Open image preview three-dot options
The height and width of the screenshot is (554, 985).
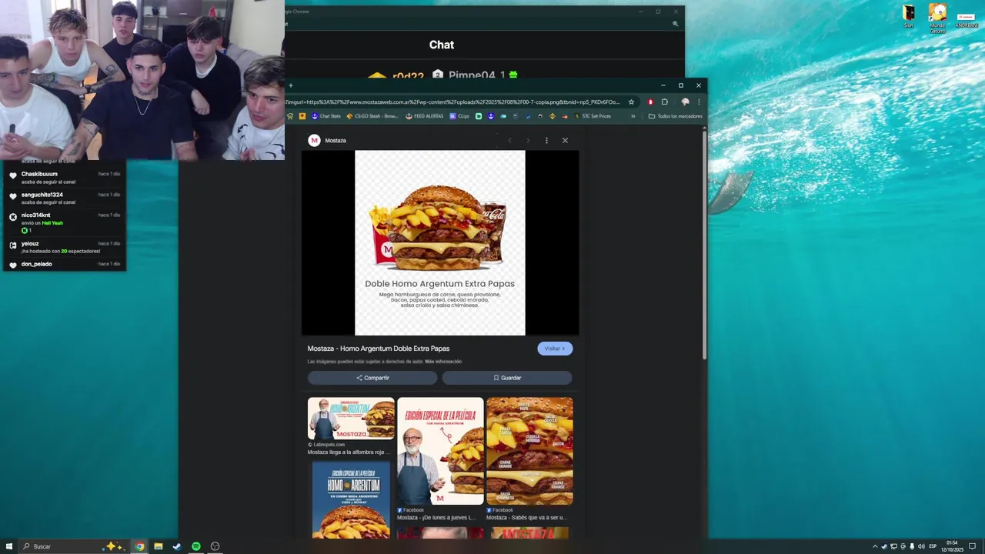[x=546, y=140]
